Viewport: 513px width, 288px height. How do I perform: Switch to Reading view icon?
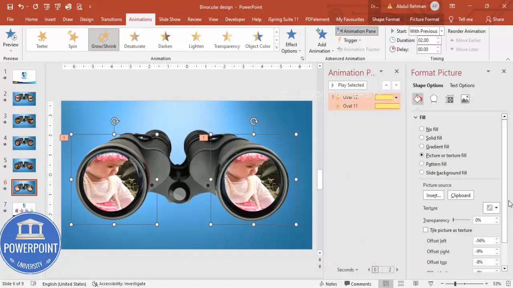coord(416,284)
